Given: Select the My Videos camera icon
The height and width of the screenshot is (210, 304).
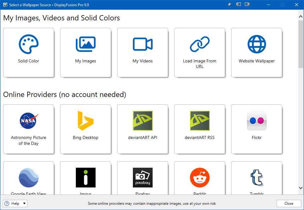Looking at the screenshot, I should [x=142, y=44].
